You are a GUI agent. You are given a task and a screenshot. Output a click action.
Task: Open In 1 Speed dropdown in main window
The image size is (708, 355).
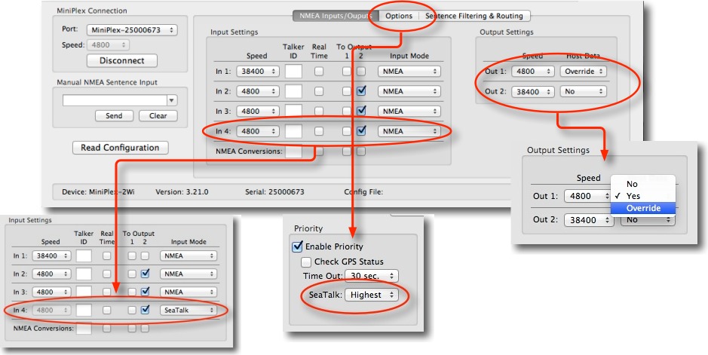click(x=258, y=72)
